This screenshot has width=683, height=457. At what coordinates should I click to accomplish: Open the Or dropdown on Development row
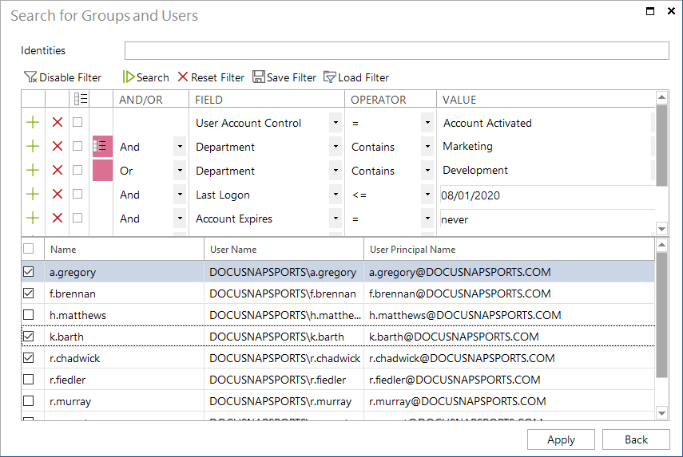pos(180,171)
